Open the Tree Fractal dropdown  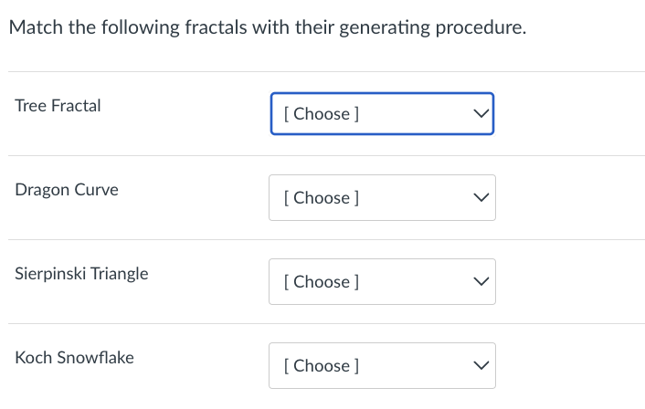pyautogui.click(x=382, y=114)
